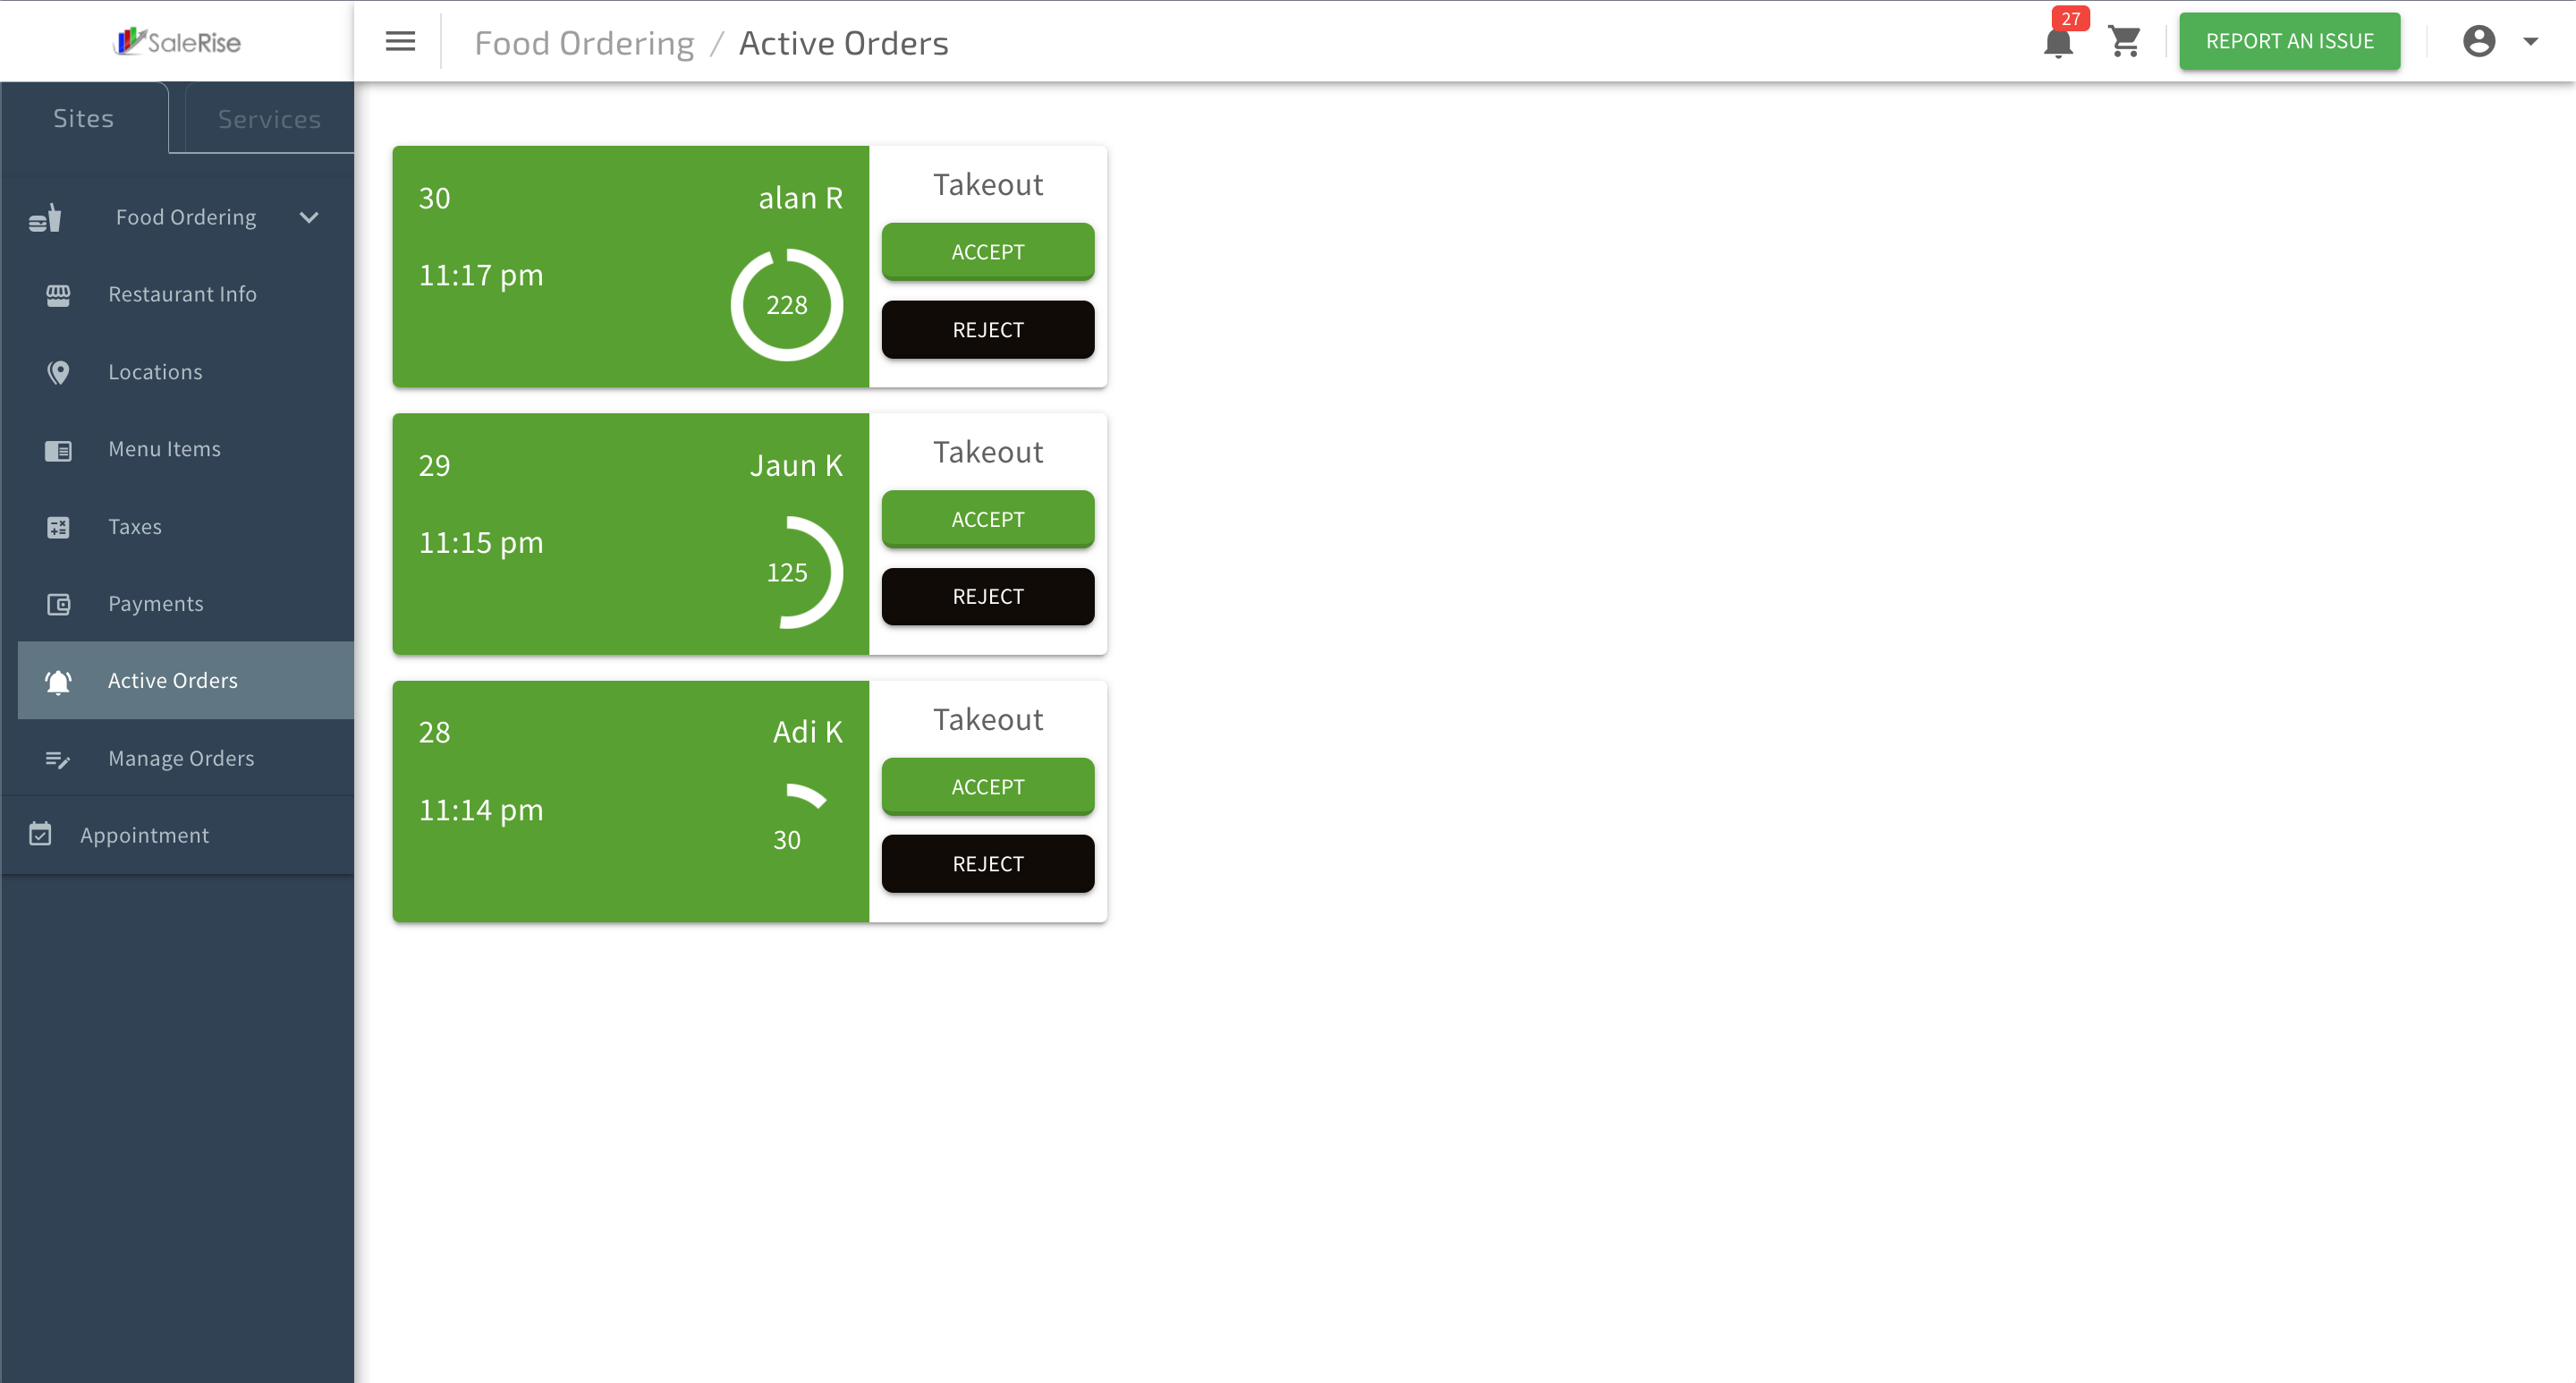
Task: Open the account dropdown arrow
Action: pos(2531,42)
